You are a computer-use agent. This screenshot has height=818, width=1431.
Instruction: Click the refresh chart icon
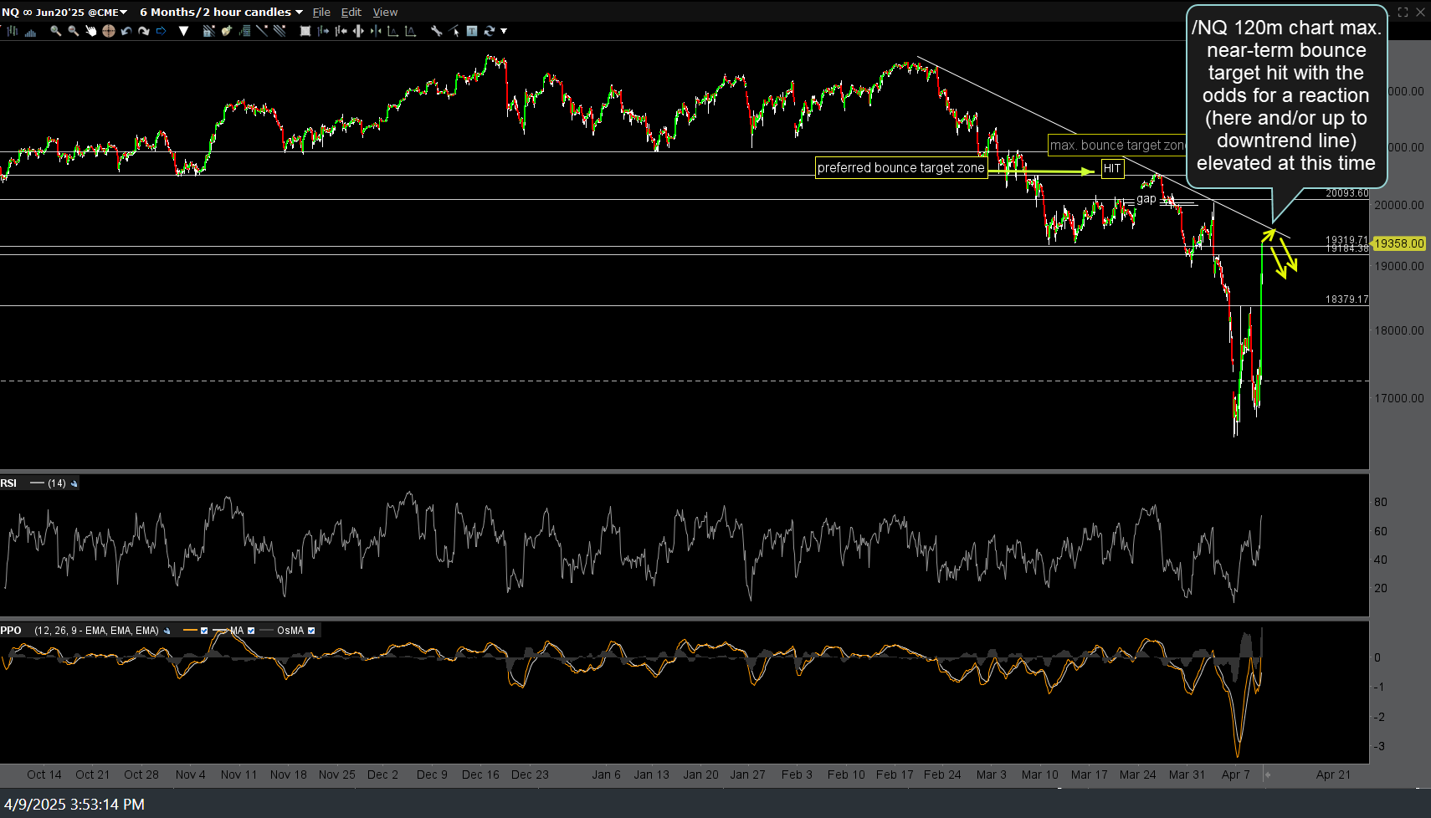tap(490, 31)
